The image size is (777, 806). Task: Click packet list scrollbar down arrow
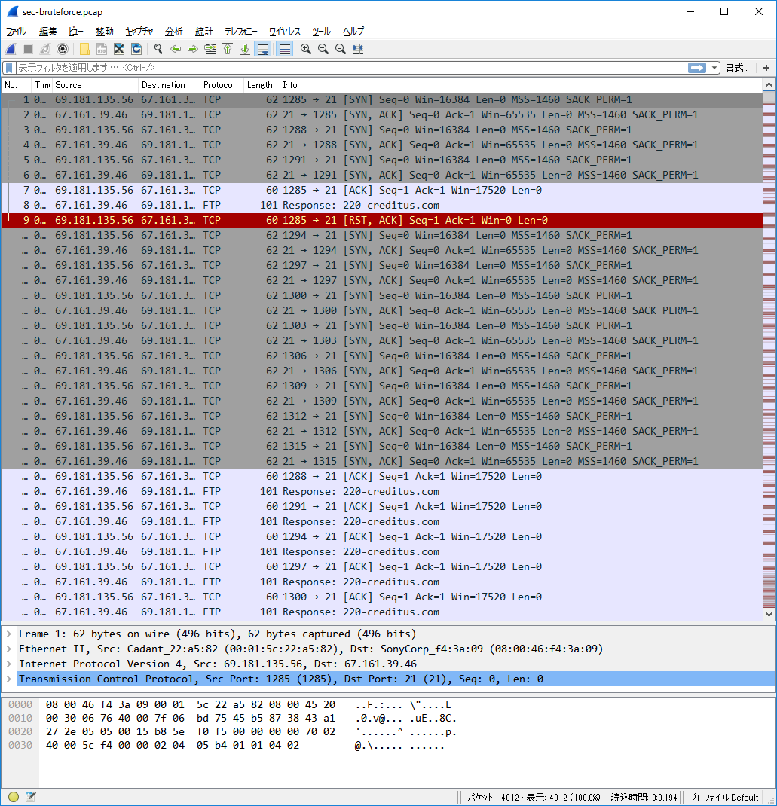(x=769, y=614)
